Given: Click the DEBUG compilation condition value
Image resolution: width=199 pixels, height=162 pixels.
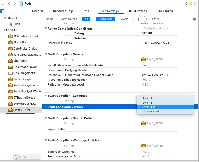Looking at the screenshot, I should pos(147,33).
